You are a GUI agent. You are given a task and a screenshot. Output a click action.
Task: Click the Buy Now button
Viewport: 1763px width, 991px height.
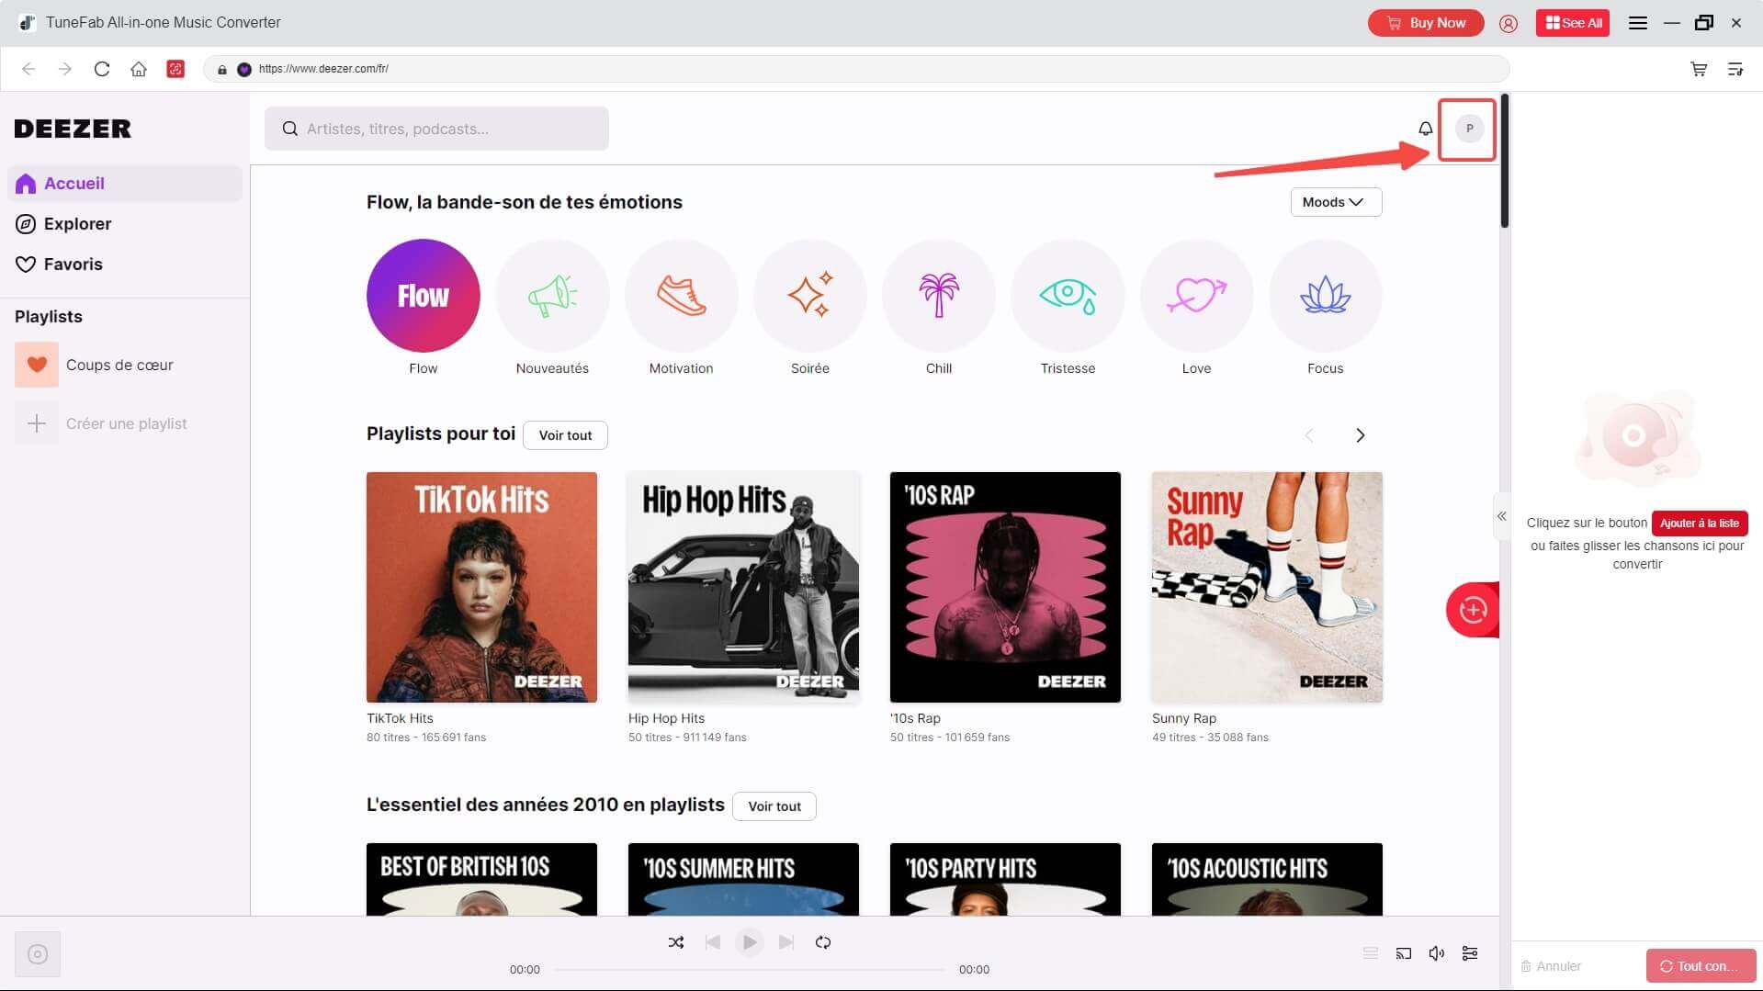click(x=1426, y=23)
